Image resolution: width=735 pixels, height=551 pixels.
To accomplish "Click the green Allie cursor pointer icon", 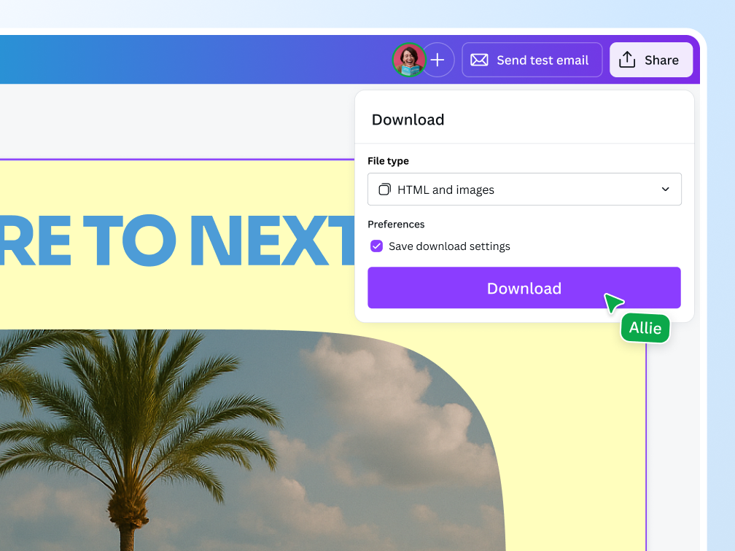I will (612, 302).
